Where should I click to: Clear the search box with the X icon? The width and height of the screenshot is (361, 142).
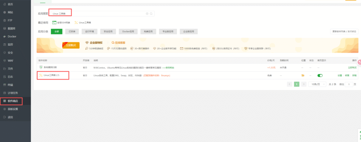coord(147,13)
